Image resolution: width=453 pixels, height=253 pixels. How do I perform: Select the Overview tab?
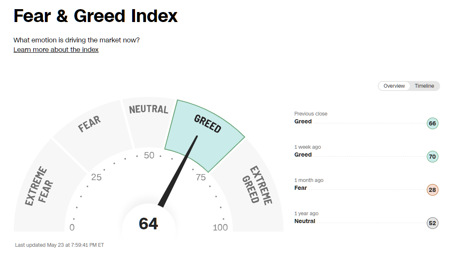click(x=394, y=86)
